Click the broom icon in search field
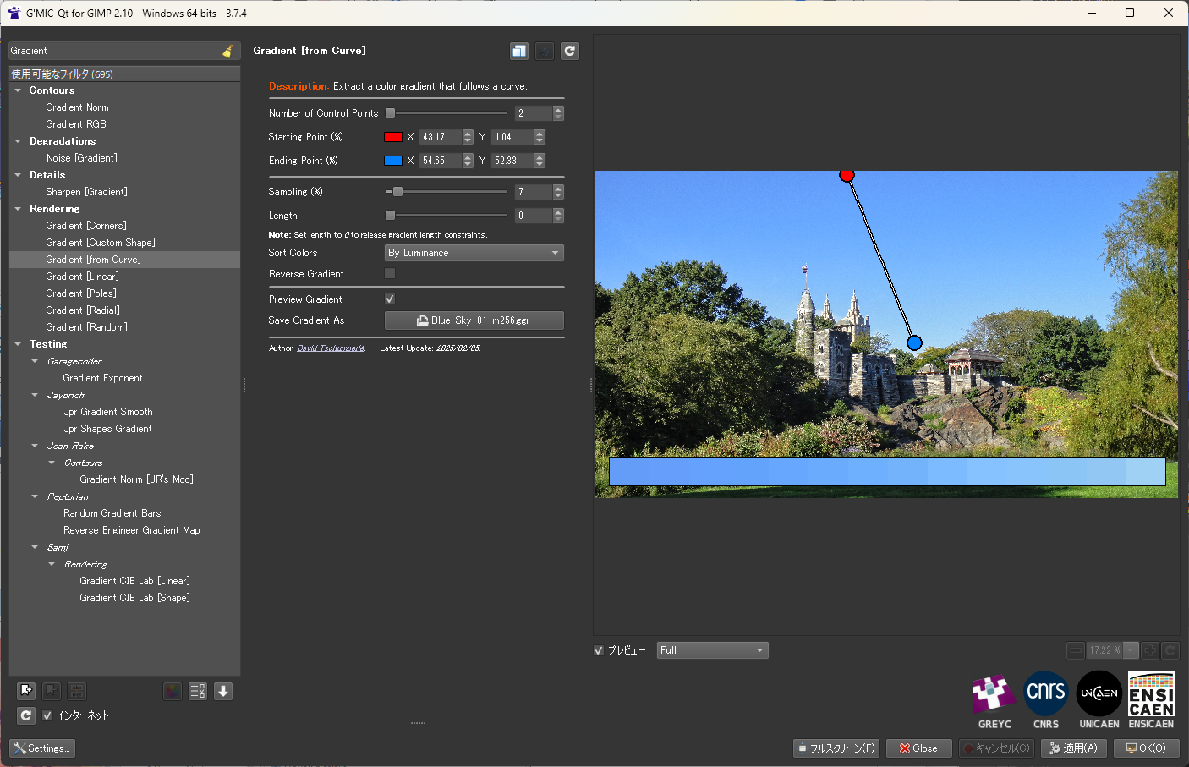 coord(227,51)
